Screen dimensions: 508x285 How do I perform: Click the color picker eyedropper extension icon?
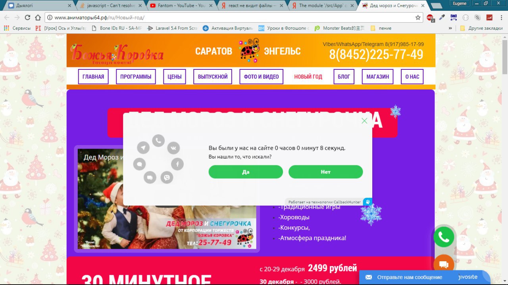click(442, 17)
